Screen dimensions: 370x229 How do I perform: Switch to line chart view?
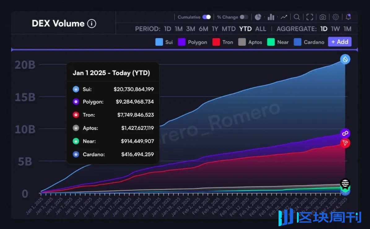[284, 17]
